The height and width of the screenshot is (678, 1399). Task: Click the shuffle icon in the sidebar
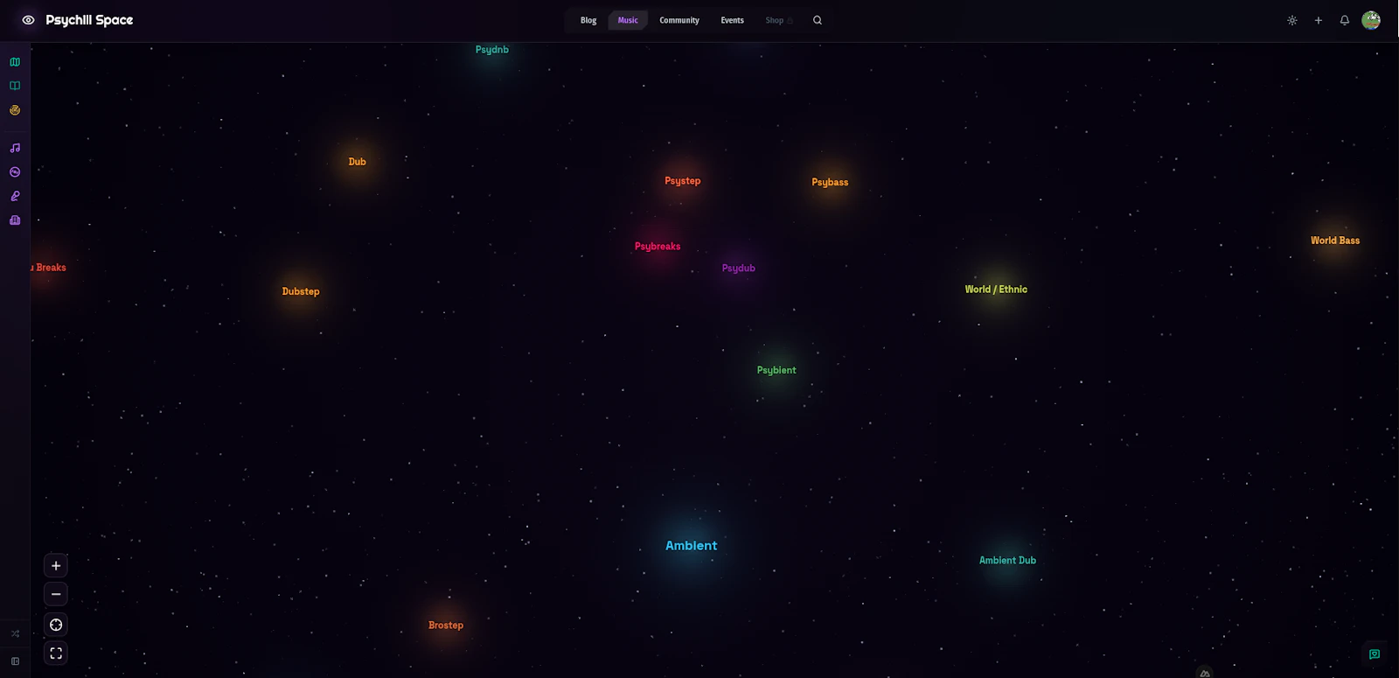(15, 633)
